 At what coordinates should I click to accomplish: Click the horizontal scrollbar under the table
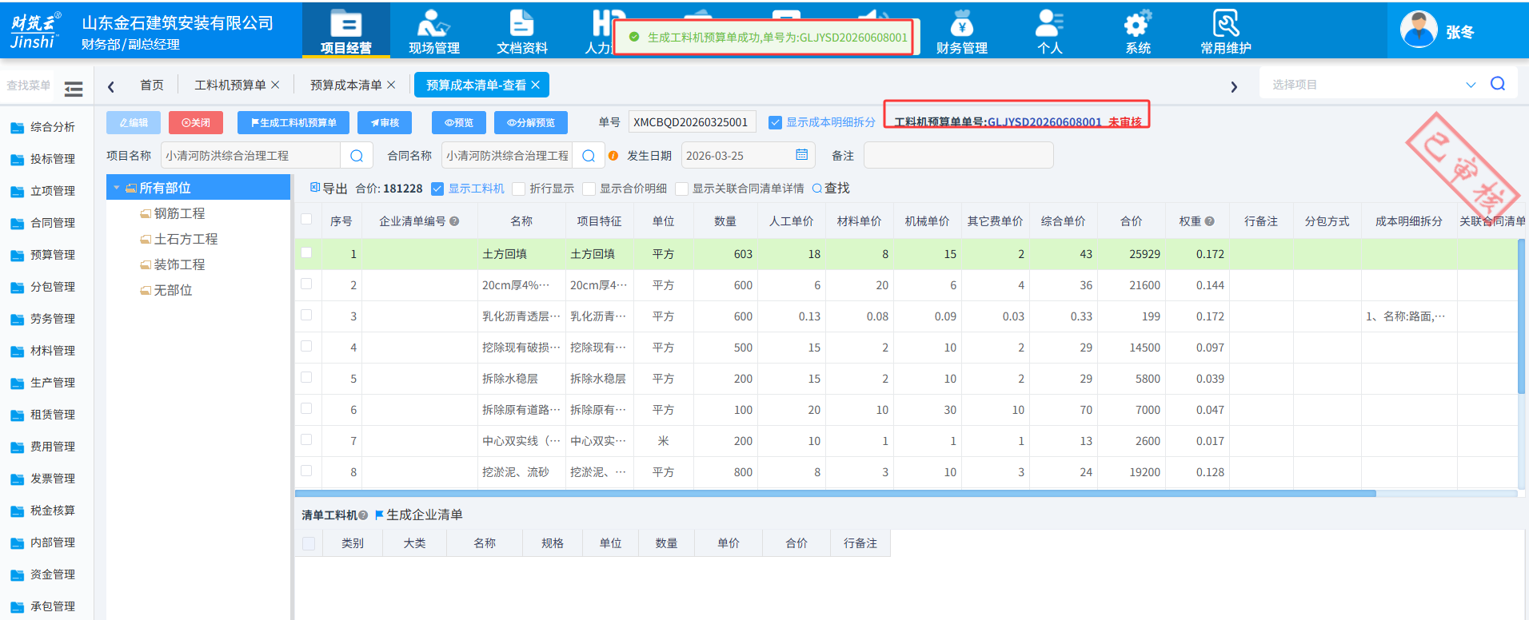point(836,494)
